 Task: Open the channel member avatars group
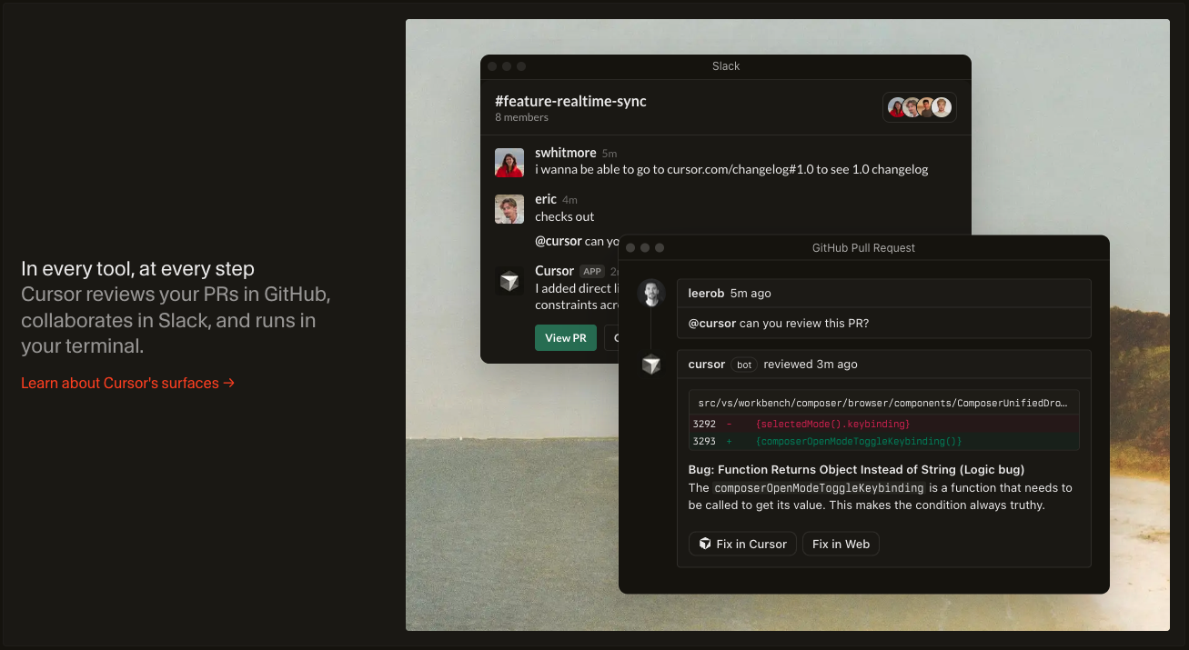click(x=919, y=107)
